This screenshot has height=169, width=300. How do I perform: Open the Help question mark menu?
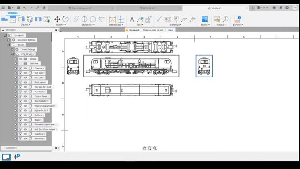coord(287,8)
